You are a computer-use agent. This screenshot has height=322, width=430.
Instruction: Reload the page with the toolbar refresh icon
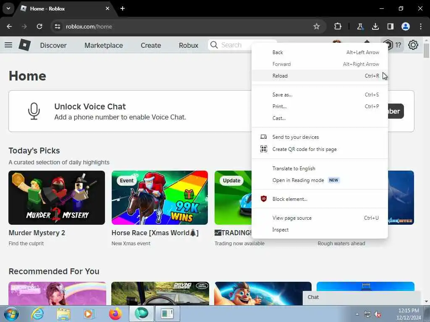tap(39, 26)
